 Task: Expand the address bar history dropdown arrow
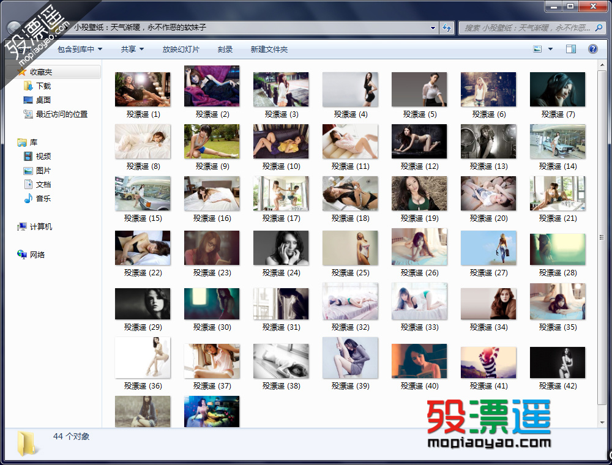pyautogui.click(x=433, y=28)
